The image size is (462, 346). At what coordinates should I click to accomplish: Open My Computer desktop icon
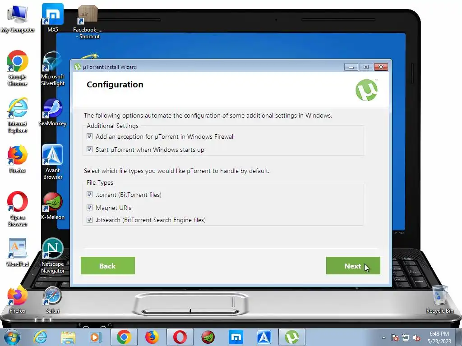tap(18, 18)
